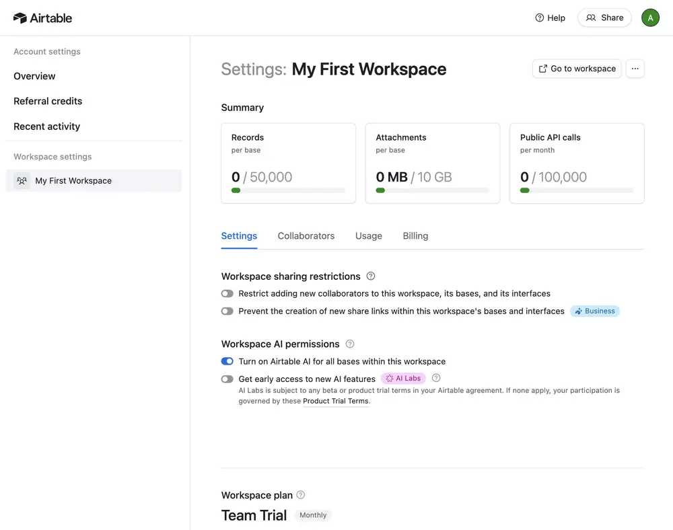Click the Business plan badge
This screenshot has height=530, width=673.
click(x=595, y=311)
